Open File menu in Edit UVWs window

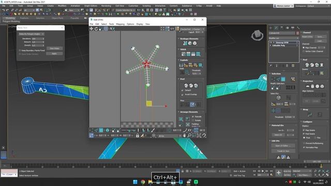point(92,24)
